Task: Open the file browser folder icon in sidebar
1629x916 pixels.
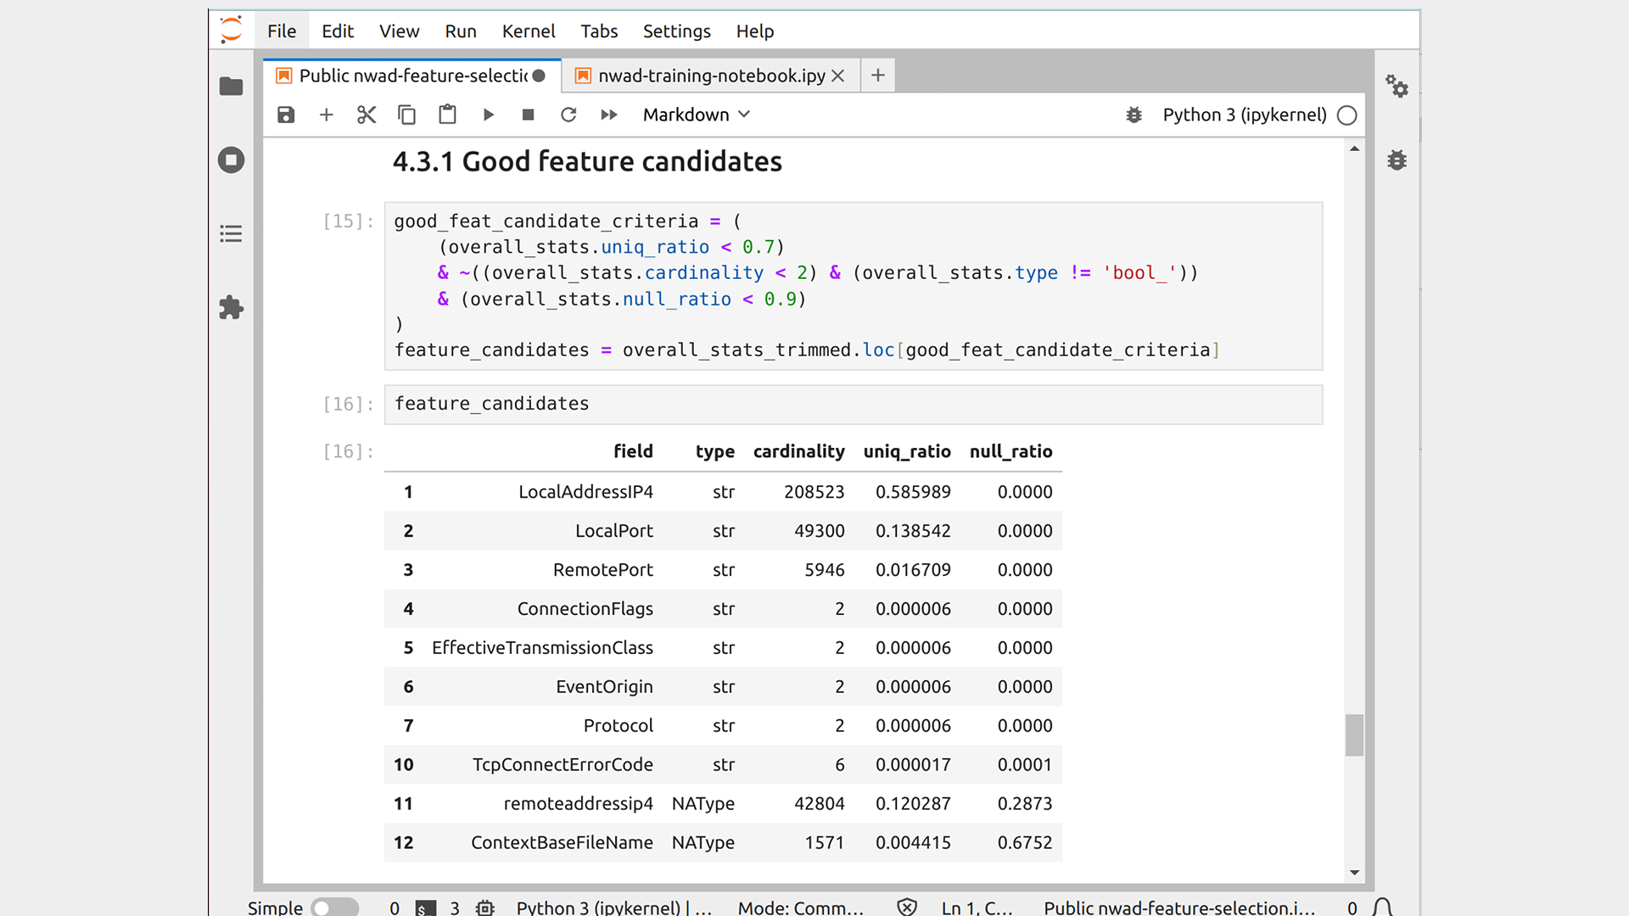Action: [231, 87]
